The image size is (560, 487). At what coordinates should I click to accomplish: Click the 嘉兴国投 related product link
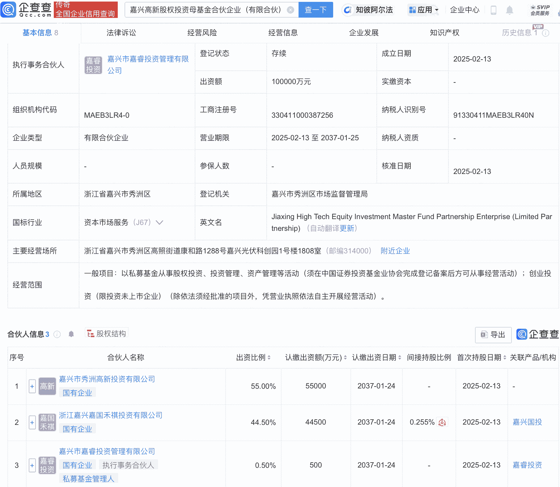[x=527, y=421]
